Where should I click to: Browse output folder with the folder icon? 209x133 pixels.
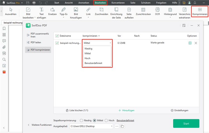[122, 126]
